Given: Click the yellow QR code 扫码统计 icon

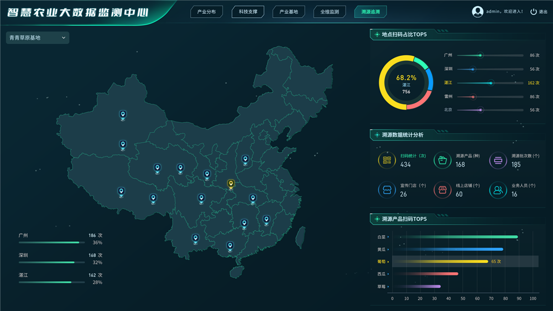Looking at the screenshot, I should click(x=387, y=160).
